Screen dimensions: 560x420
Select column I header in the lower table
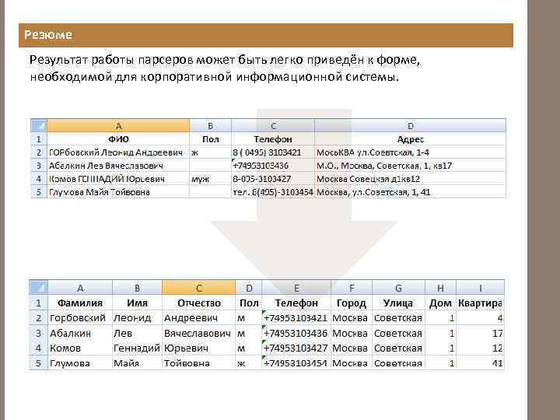pos(481,288)
